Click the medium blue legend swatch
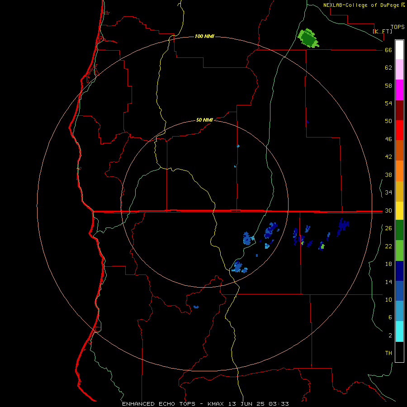Viewport: 407px width, 407px height. (x=399, y=291)
